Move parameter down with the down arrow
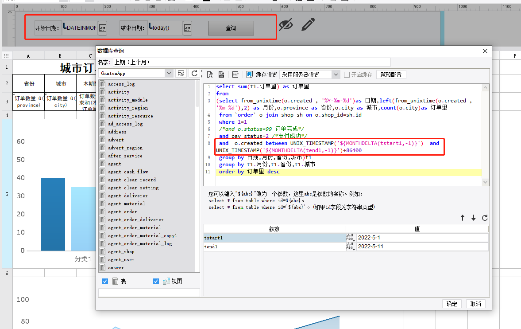Image resolution: width=521 pixels, height=329 pixels. coord(474,218)
